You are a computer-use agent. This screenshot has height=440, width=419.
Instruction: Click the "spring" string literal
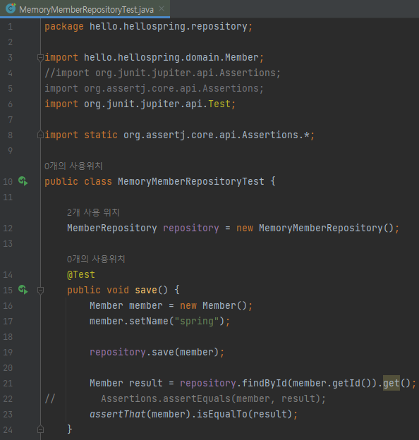pyautogui.click(x=197, y=321)
